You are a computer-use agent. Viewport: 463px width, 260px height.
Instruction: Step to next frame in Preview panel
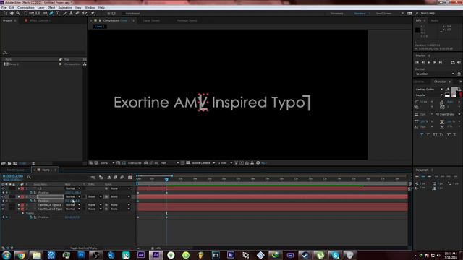tap(434, 62)
